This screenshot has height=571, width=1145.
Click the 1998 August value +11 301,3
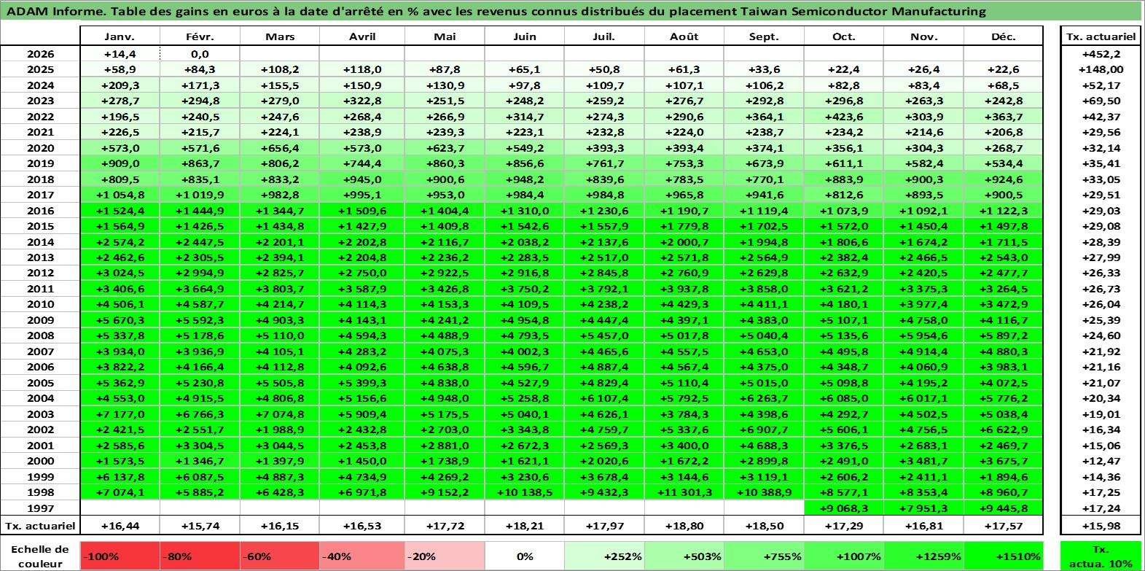coord(684,492)
